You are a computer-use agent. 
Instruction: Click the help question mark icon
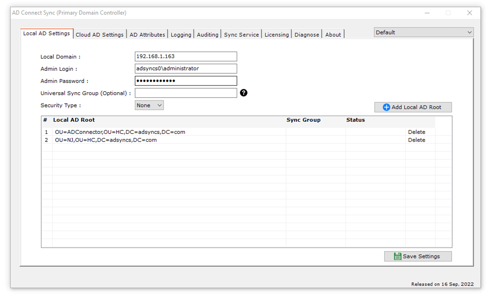(244, 93)
